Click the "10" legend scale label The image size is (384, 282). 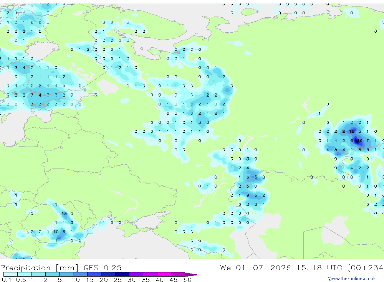click(76, 280)
